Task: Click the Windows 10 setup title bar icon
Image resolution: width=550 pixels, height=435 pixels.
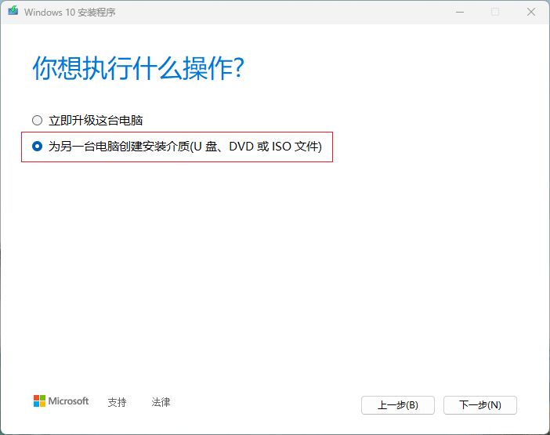Action: [x=13, y=11]
